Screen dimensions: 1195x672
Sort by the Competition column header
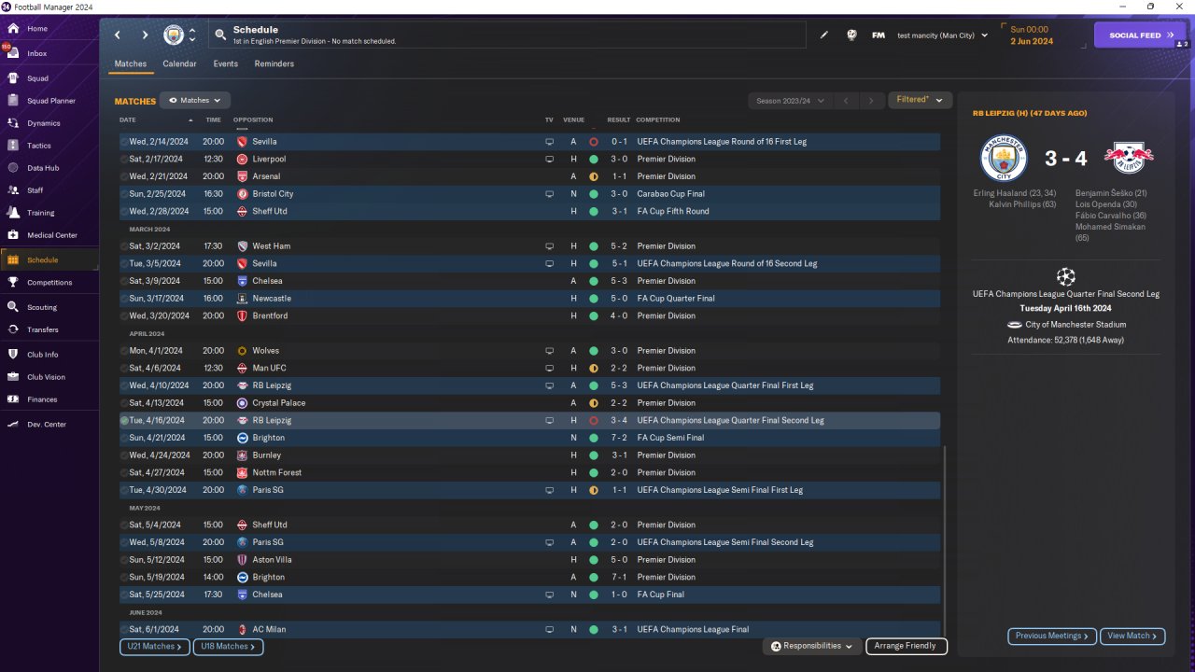click(x=658, y=120)
